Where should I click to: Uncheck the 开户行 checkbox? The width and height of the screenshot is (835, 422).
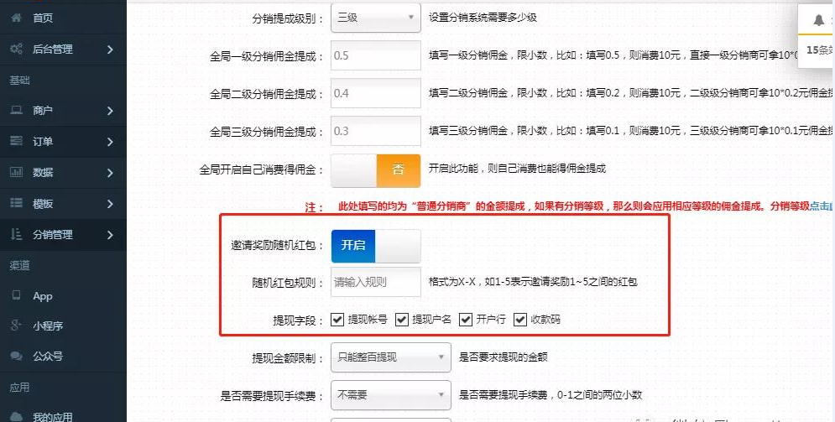[x=466, y=320]
